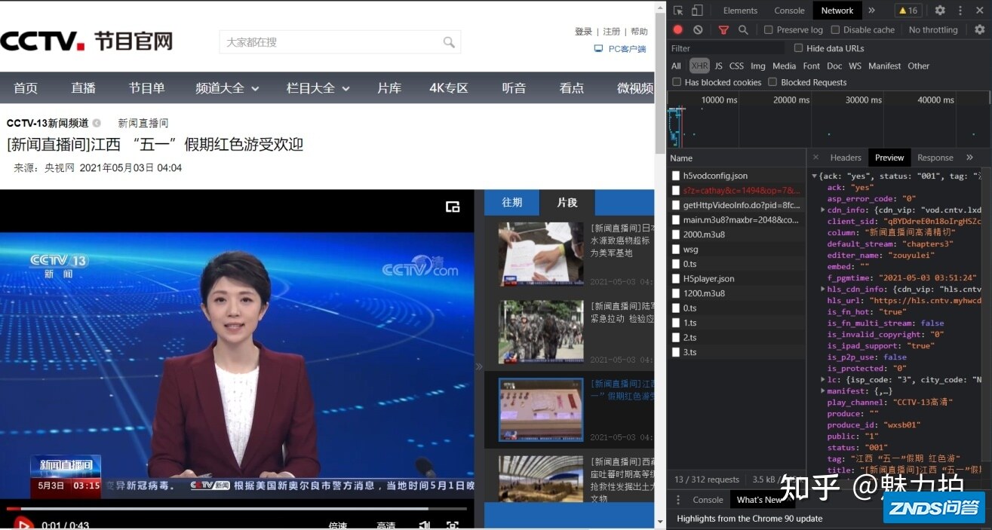This screenshot has width=992, height=530.
Task: Activate the DevTools inspect element picker
Action: tap(678, 11)
